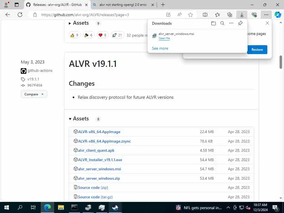Download ALVR_Installer_v19.1.1.exe
Image resolution: width=284 pixels, height=213 pixels.
(x=100, y=160)
